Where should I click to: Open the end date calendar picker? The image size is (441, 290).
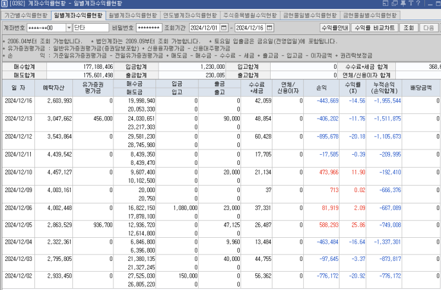pyautogui.click(x=269, y=28)
